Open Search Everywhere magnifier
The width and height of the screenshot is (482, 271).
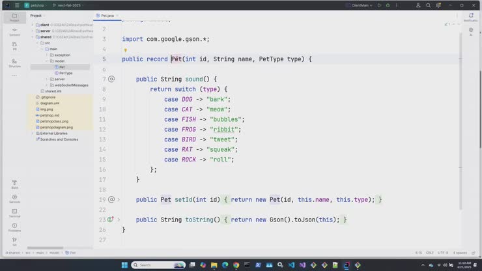click(428, 5)
